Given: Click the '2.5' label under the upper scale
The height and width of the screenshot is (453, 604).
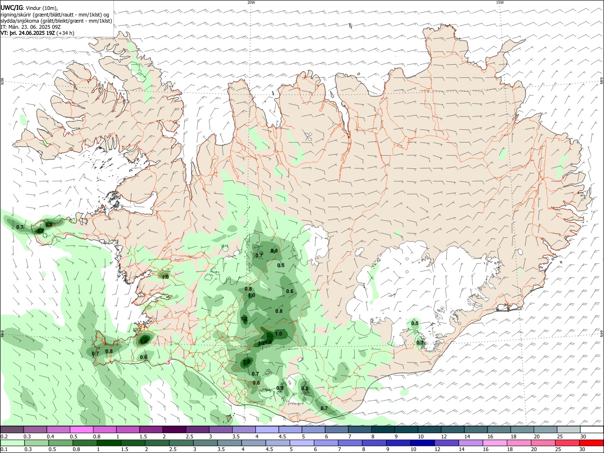Looking at the screenshot, I should [189, 436].
